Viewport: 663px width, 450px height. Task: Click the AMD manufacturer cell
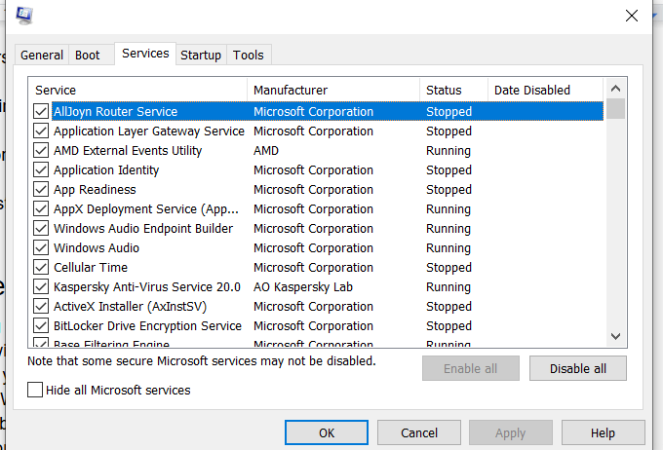[266, 150]
